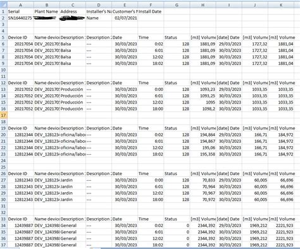Click the "Install Date" cell
Viewport: 300px width, 249px height.
coord(150,11)
